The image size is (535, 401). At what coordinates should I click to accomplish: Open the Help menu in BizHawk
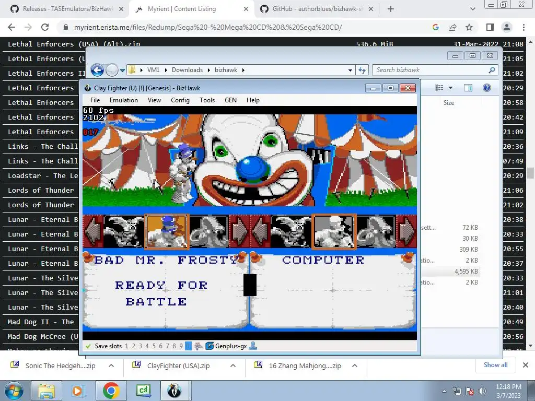pos(253,100)
